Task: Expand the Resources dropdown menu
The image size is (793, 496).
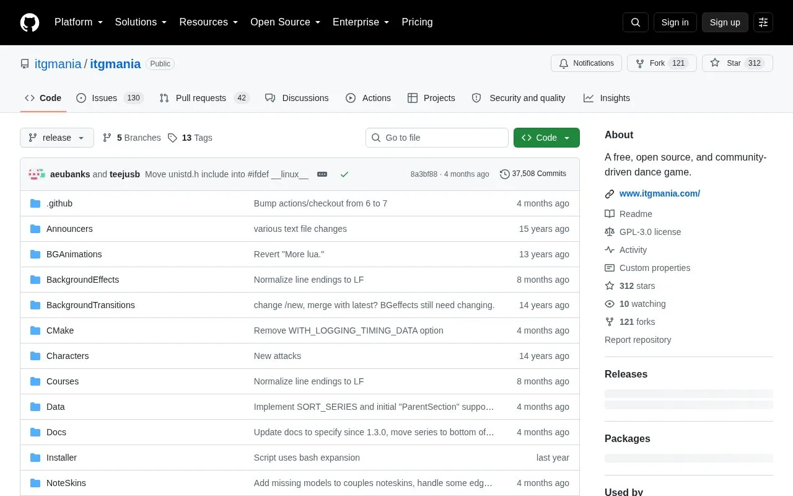Action: click(x=209, y=22)
